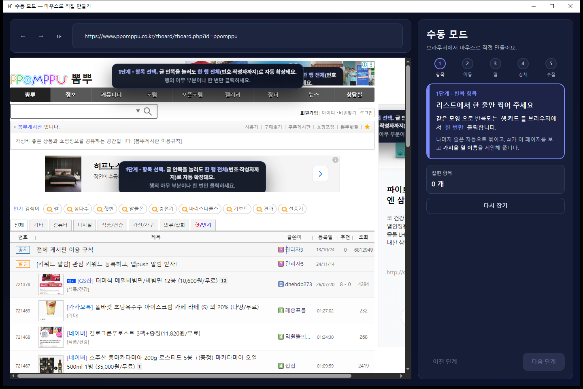583x389 pixels.
Task: Reload the page with the refresh icon
Action: (59, 36)
